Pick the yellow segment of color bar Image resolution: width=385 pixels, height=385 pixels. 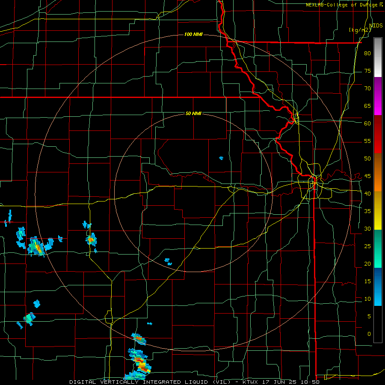(378, 210)
